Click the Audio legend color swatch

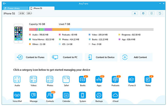tap(30, 35)
